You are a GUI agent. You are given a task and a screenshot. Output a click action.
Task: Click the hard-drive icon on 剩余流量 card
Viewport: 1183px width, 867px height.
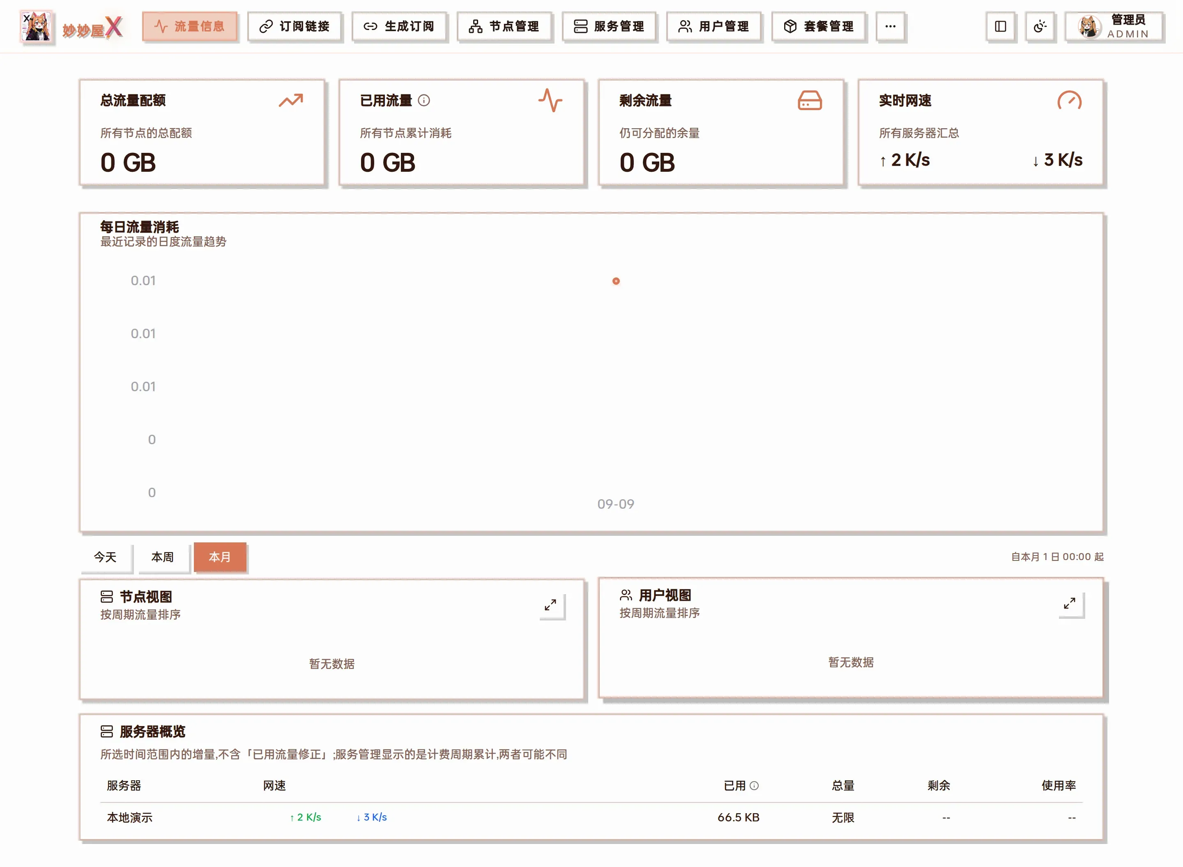810,100
